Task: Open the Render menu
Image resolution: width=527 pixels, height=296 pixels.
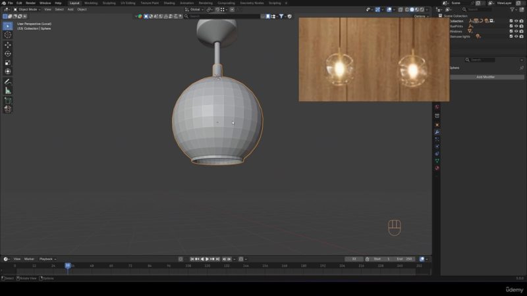Action: tap(30, 3)
